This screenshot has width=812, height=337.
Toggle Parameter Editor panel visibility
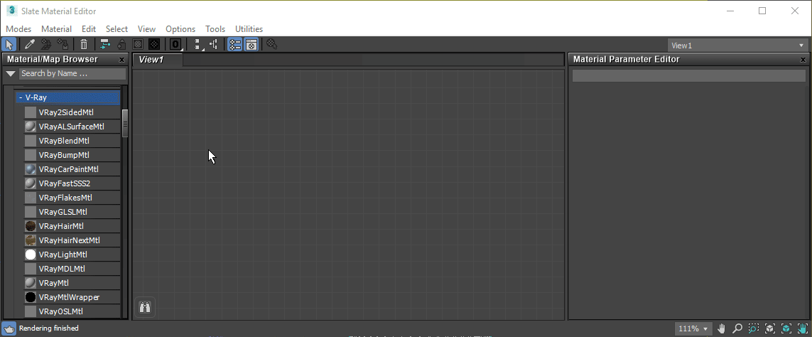click(x=251, y=45)
